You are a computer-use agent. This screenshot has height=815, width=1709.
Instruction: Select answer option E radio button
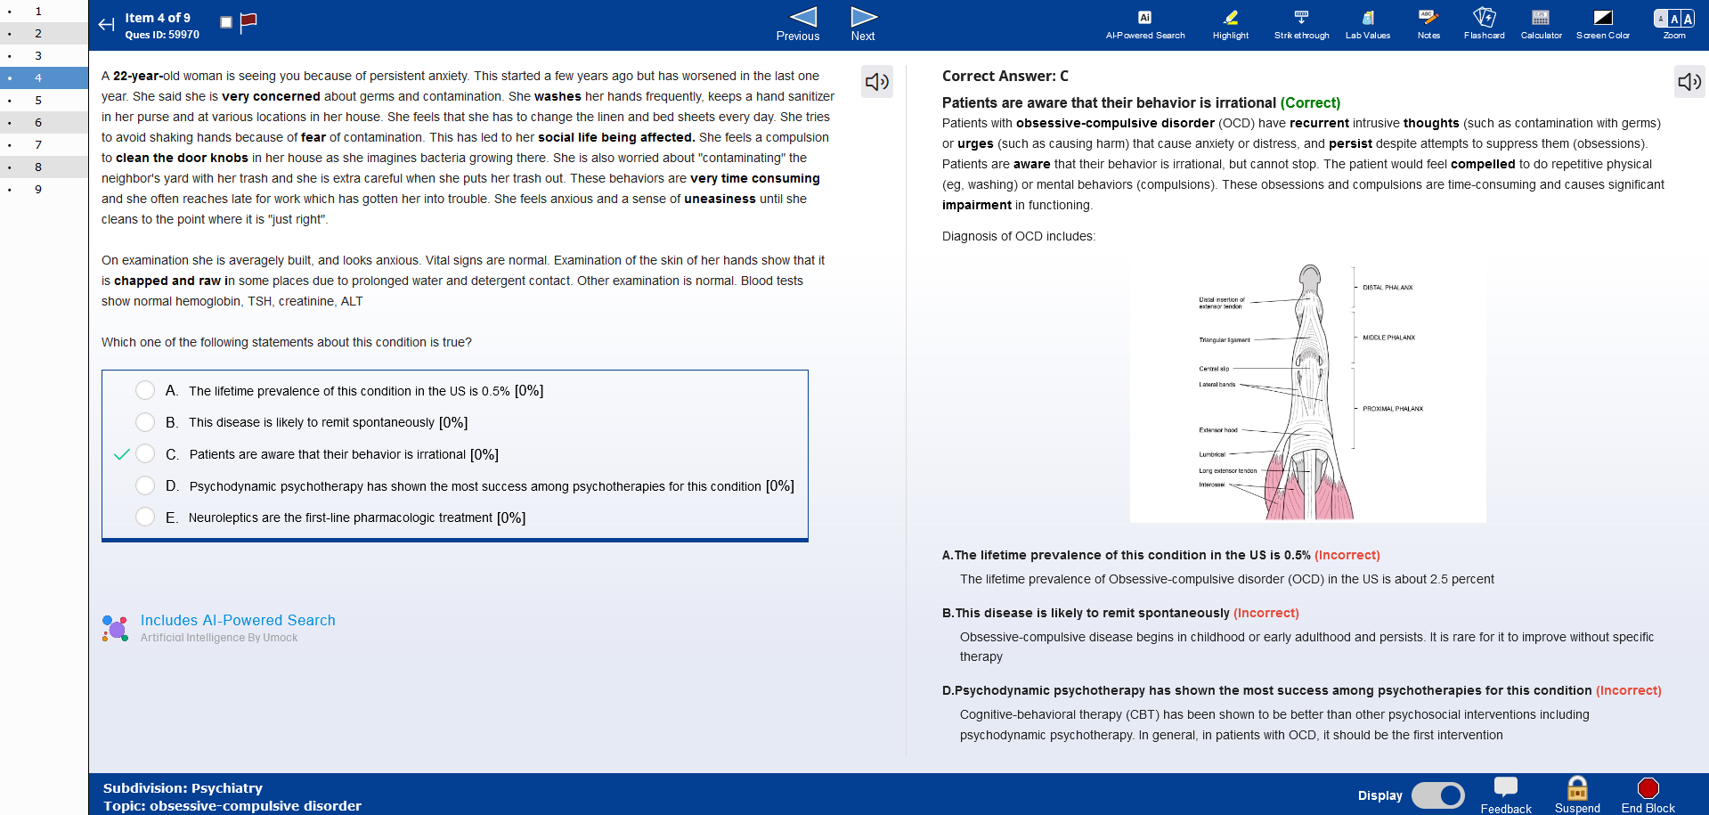click(145, 517)
